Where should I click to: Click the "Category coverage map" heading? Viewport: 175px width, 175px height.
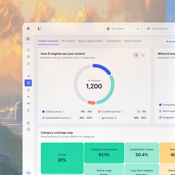[57, 133]
